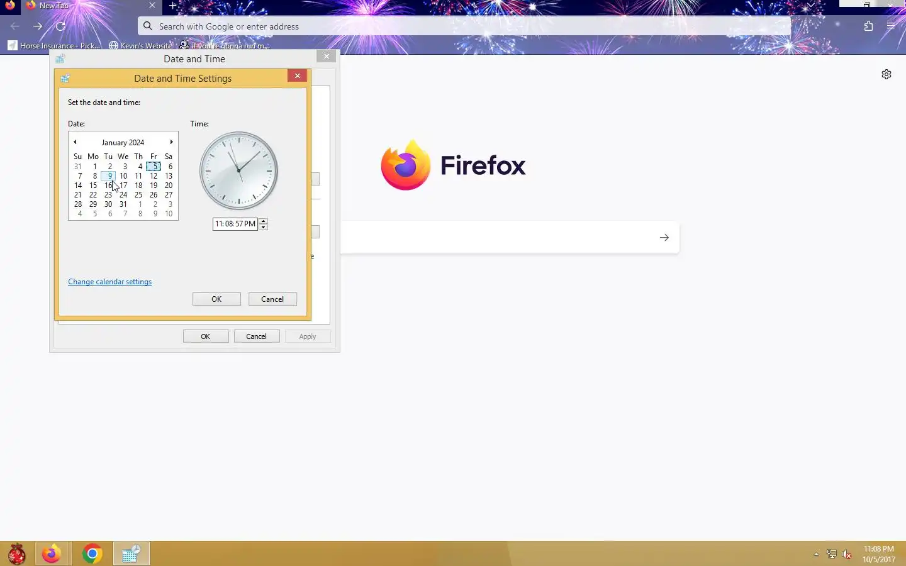
Task: Select January 31 in the calendar
Action: (x=124, y=204)
